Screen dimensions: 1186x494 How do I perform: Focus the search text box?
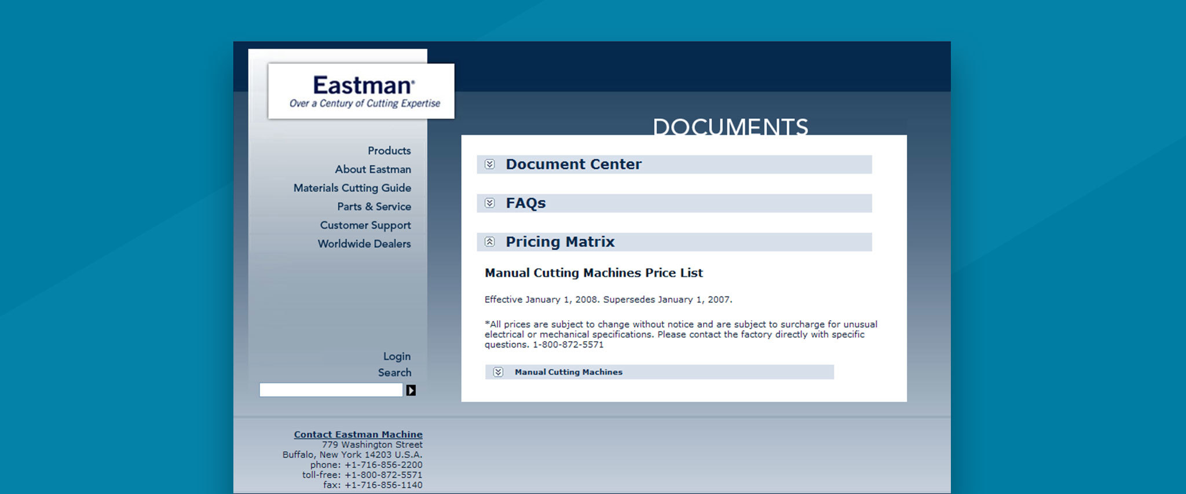(x=331, y=390)
